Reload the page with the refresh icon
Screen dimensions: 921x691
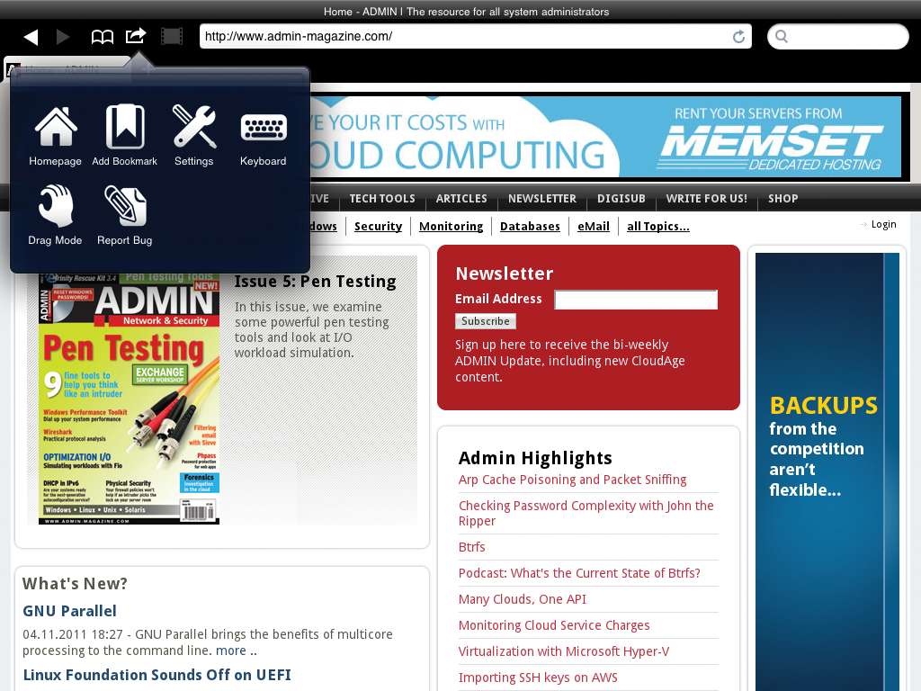[x=738, y=36]
